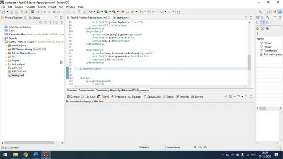
Task: Click the Open Perspective icon
Action: (268, 12)
